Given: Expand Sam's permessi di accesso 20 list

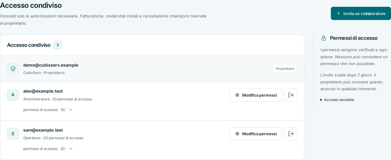Looking at the screenshot, I should [x=48, y=149].
